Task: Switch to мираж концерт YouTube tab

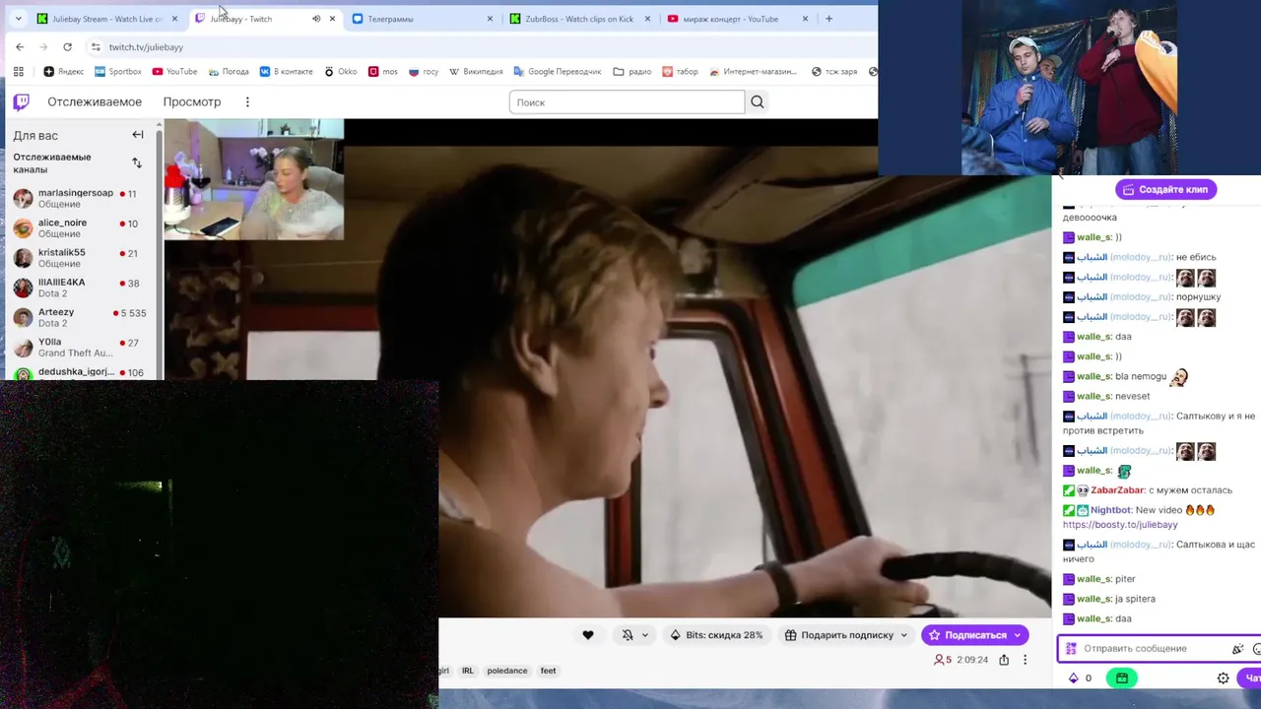Action: pos(730,19)
